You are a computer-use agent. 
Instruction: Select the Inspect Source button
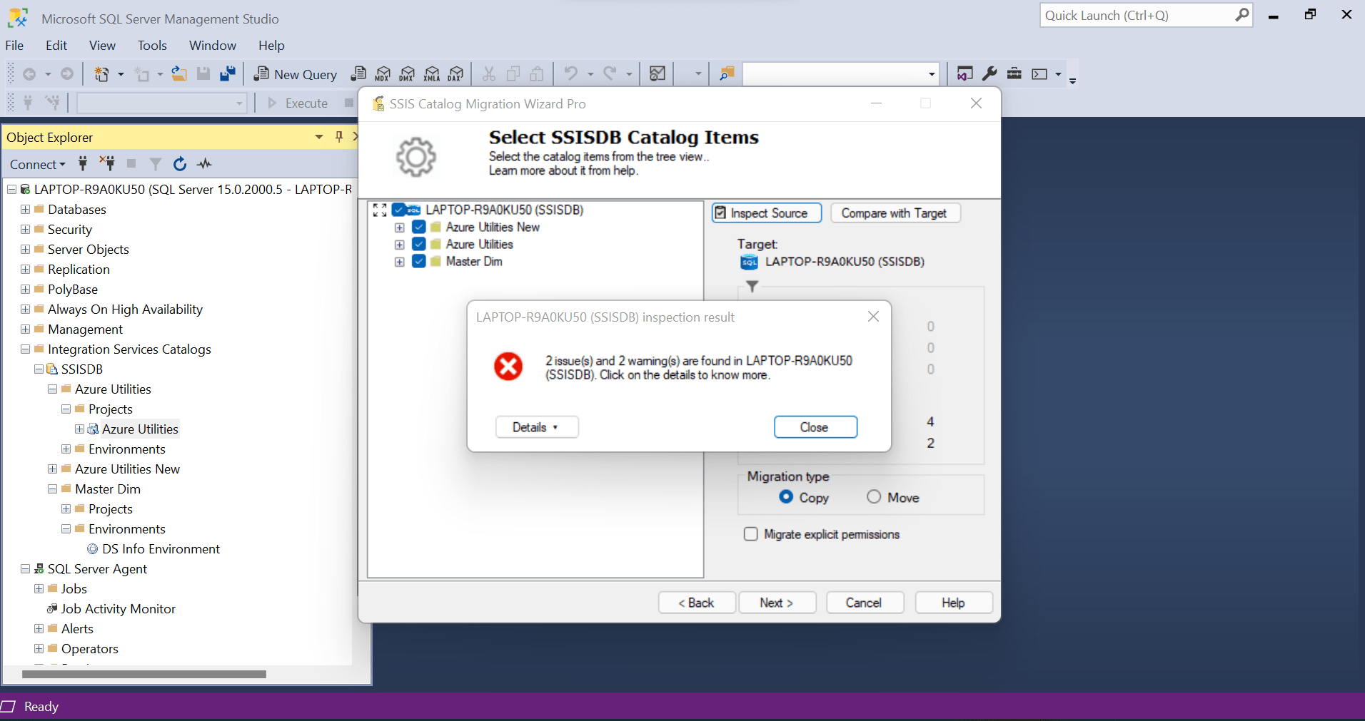click(x=766, y=213)
